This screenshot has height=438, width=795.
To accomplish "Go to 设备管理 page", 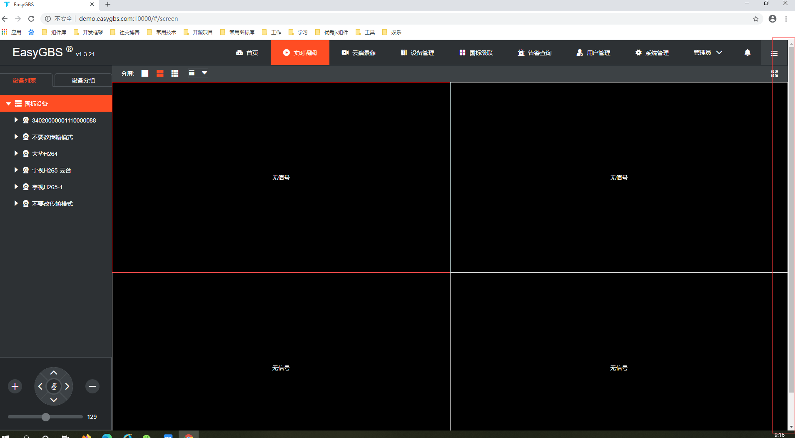I will click(417, 53).
